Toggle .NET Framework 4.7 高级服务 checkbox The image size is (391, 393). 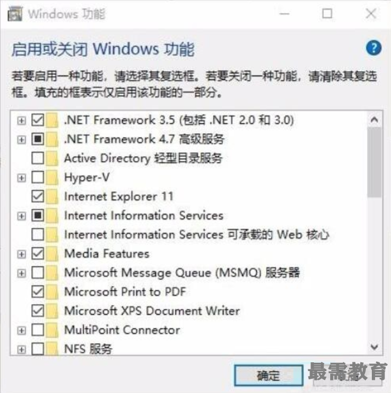click(38, 139)
